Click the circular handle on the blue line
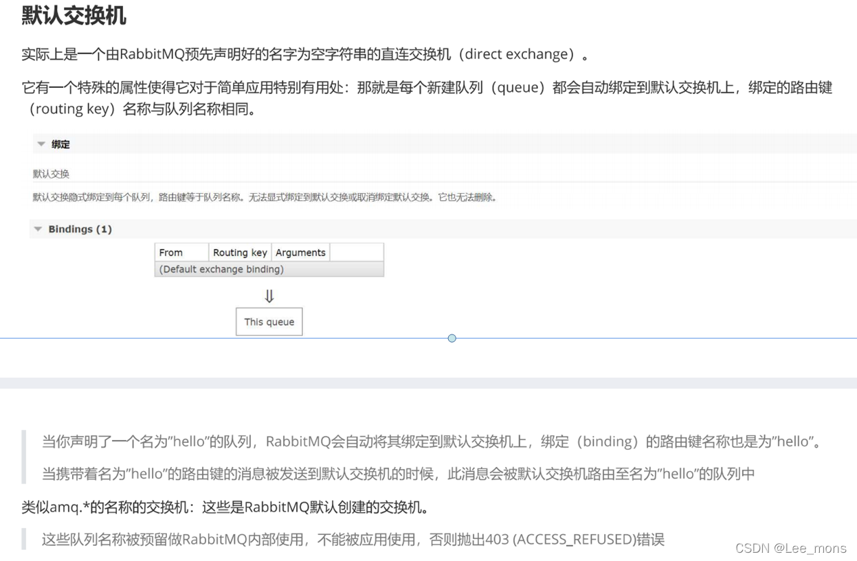857x561 pixels. click(452, 338)
